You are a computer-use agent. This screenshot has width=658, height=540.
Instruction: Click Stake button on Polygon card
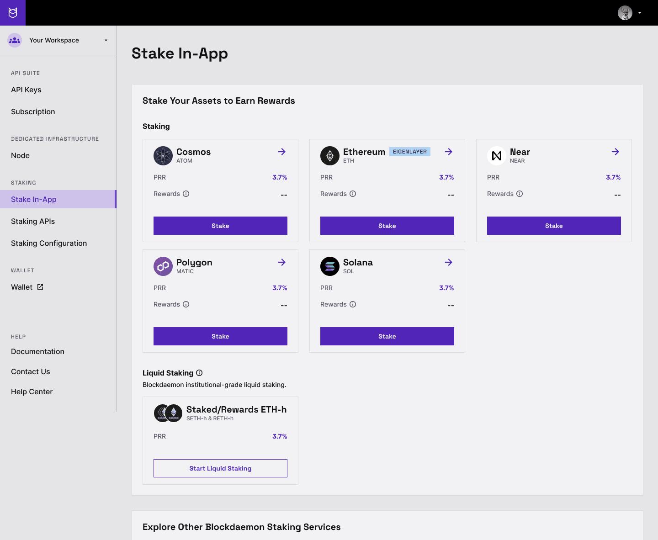point(220,336)
